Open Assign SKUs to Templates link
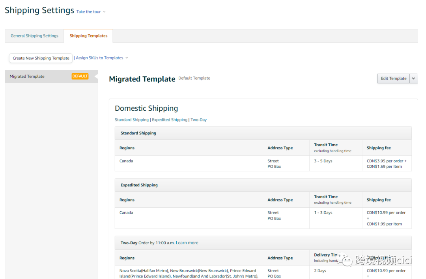This screenshot has width=426, height=279. click(99, 58)
